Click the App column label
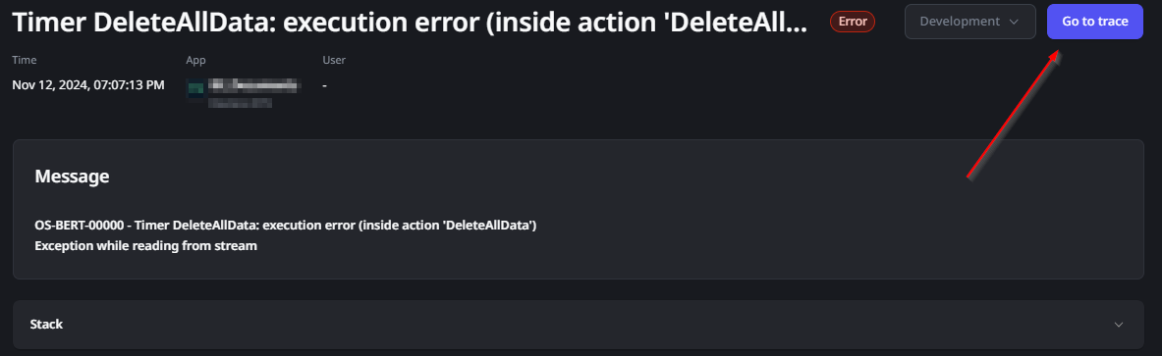The height and width of the screenshot is (356, 1162). (195, 60)
